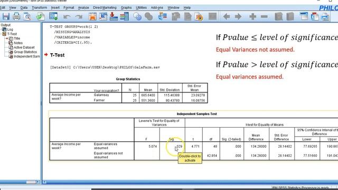Open the Format menu
Screen dimensions: 338x190
coord(69,7)
